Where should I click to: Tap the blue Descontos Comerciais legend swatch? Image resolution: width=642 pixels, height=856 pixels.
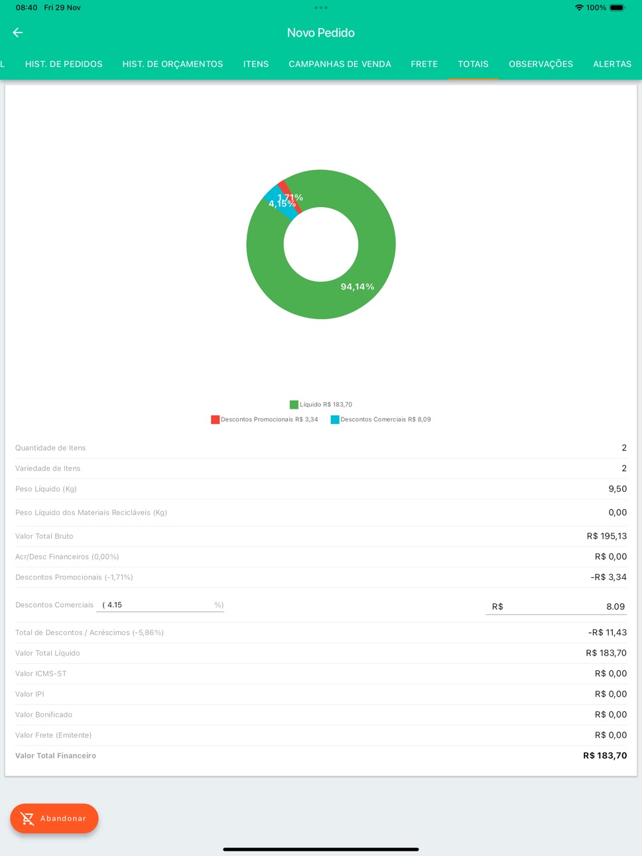(335, 419)
